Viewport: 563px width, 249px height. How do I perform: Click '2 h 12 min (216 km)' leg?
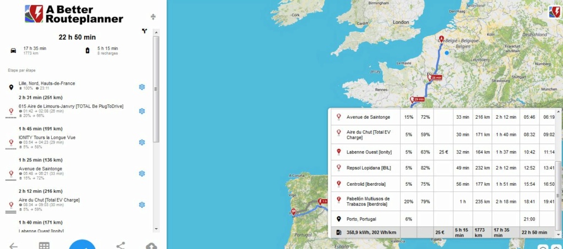pos(41,191)
